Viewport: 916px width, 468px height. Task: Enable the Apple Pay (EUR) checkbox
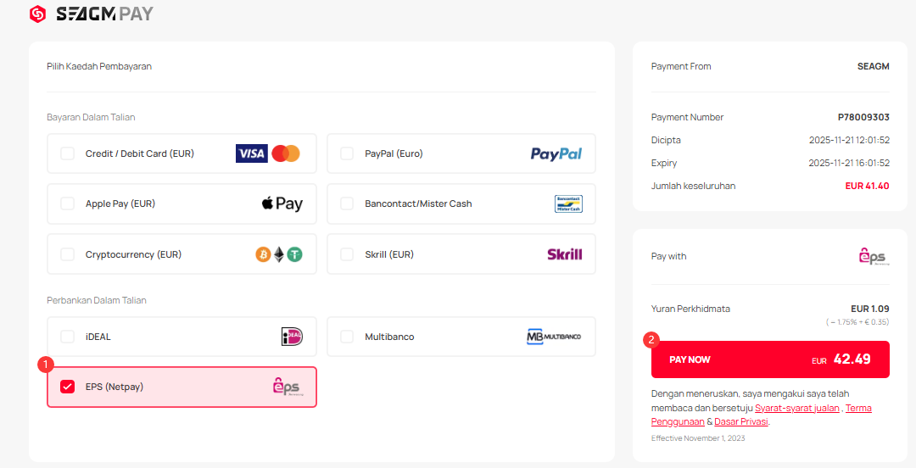coord(67,203)
